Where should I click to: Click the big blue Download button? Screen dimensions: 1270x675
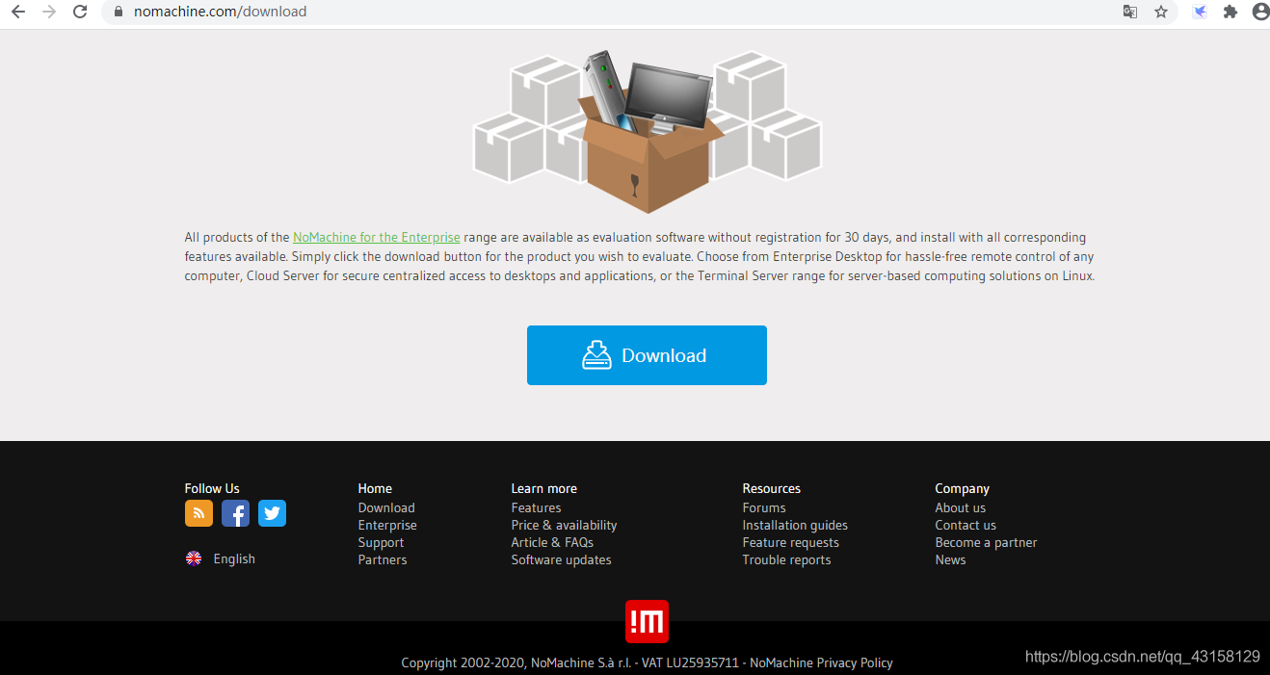[x=647, y=355]
